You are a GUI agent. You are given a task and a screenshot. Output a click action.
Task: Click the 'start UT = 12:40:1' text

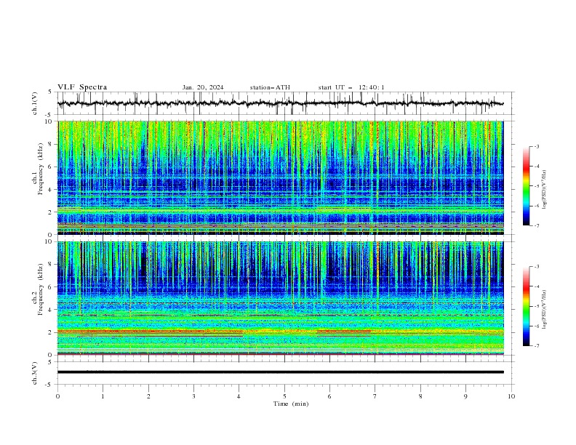click(351, 87)
